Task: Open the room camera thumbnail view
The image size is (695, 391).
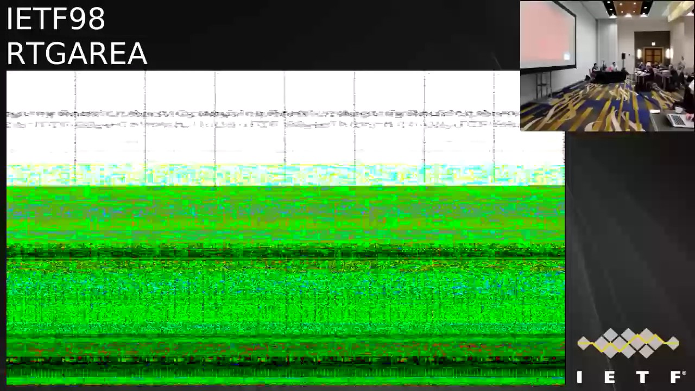Action: [x=607, y=66]
